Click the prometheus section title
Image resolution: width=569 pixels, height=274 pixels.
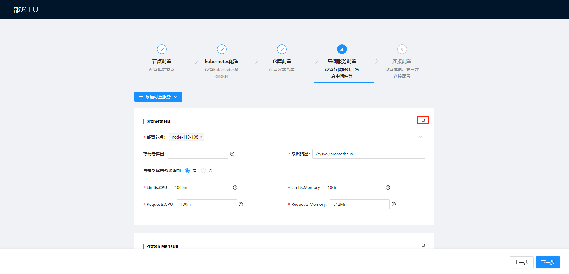pyautogui.click(x=158, y=121)
